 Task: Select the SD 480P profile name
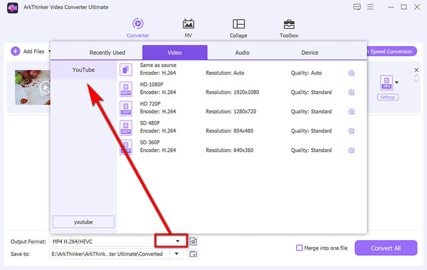click(x=149, y=123)
